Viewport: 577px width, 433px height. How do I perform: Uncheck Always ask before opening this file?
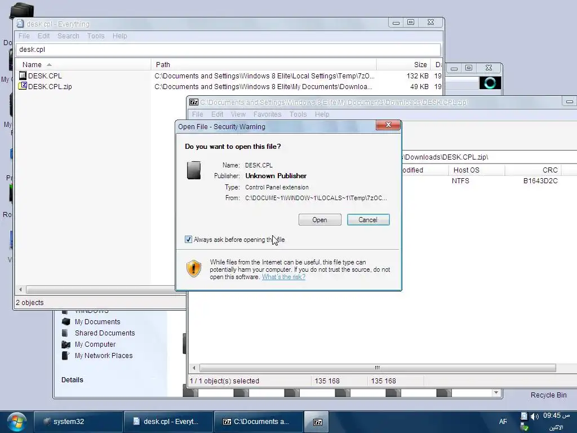click(x=188, y=240)
